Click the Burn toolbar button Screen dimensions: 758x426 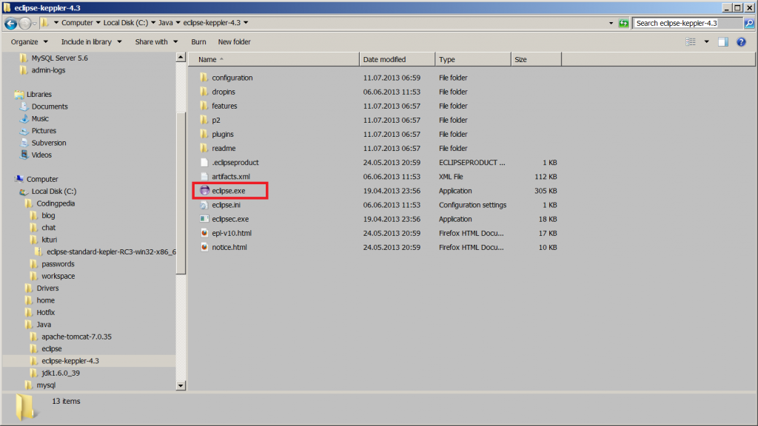click(x=198, y=42)
